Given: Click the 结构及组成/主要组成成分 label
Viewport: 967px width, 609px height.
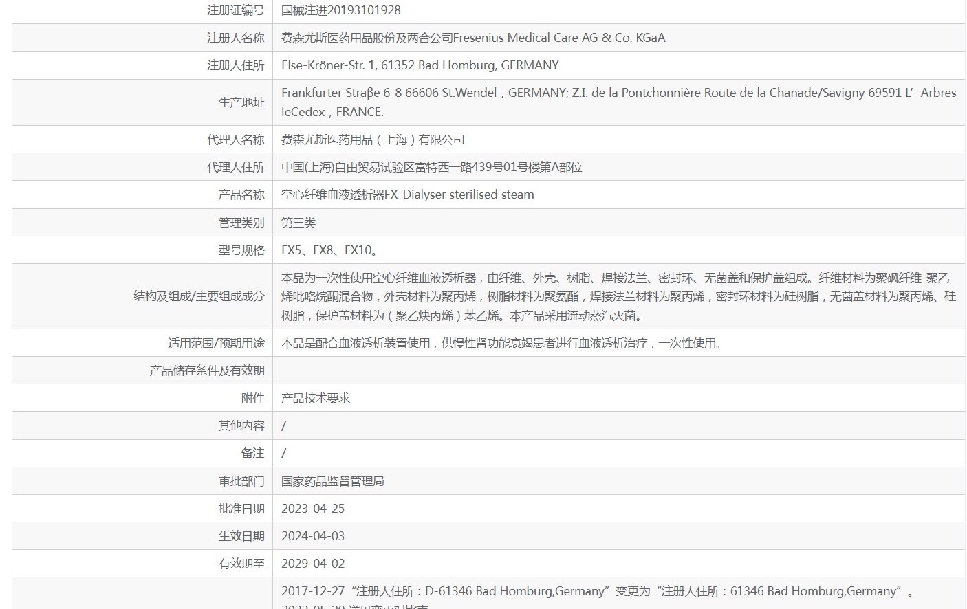Looking at the screenshot, I should [x=199, y=296].
